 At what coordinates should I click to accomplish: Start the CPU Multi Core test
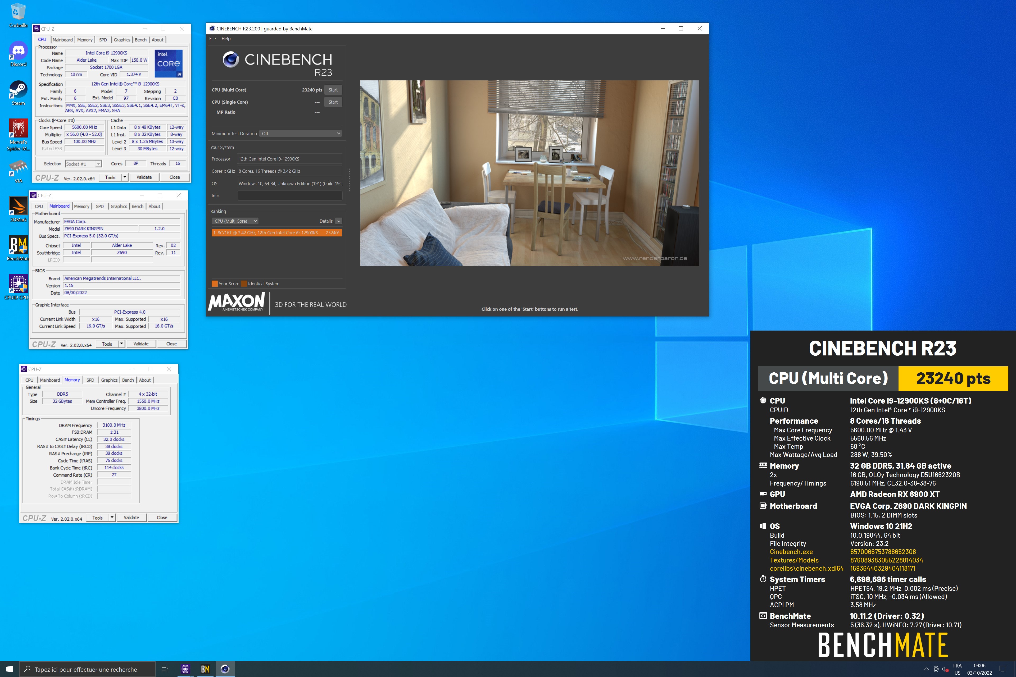click(333, 90)
